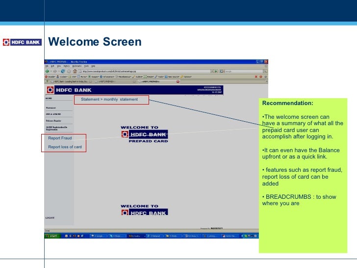Click in the Google search box
357x268 pixels.
[x=244, y=71]
